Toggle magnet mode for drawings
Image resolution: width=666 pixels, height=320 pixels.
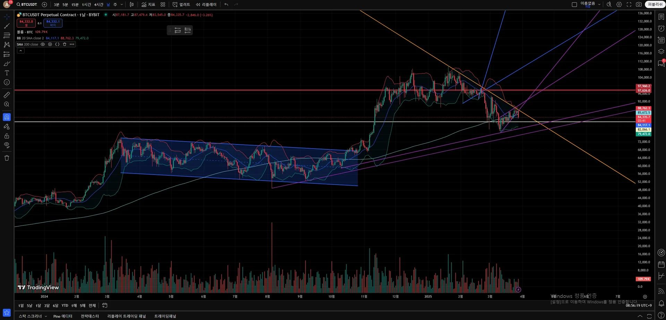7,117
